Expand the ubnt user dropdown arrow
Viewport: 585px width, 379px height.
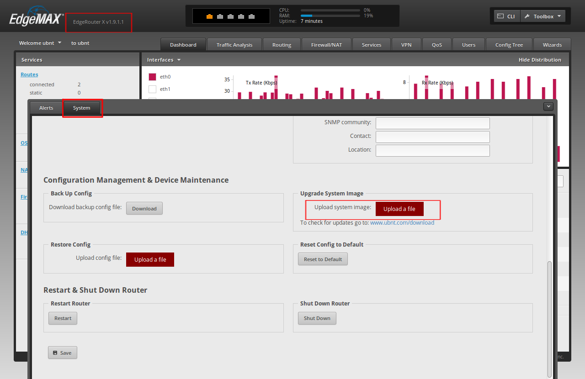click(x=59, y=43)
